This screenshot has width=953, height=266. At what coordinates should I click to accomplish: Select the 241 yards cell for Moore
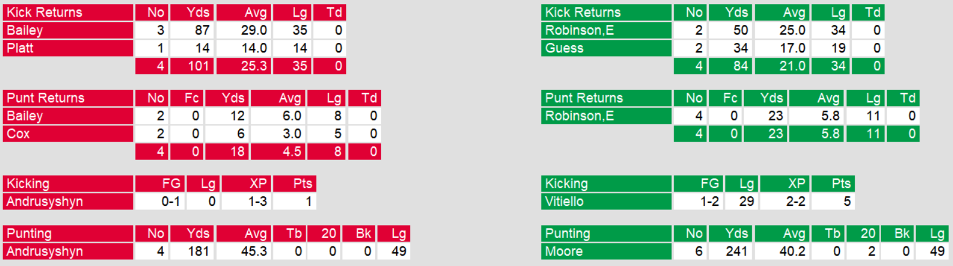click(736, 252)
